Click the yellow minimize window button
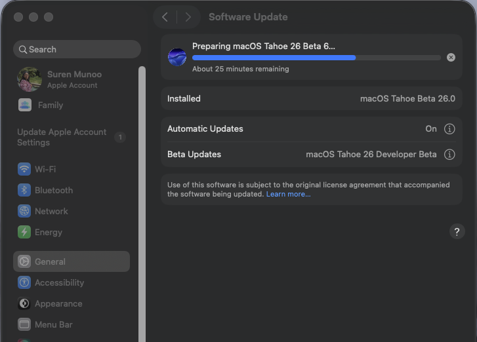The width and height of the screenshot is (477, 342). coord(33,17)
